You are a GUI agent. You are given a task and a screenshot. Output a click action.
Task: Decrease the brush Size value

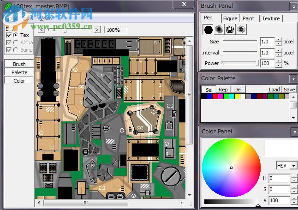(x=279, y=44)
